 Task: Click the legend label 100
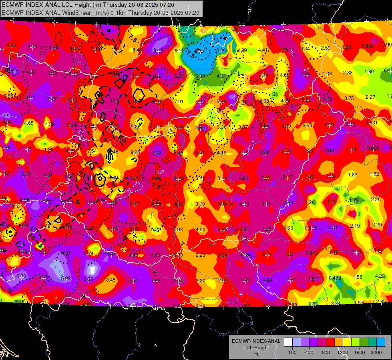point(292,352)
